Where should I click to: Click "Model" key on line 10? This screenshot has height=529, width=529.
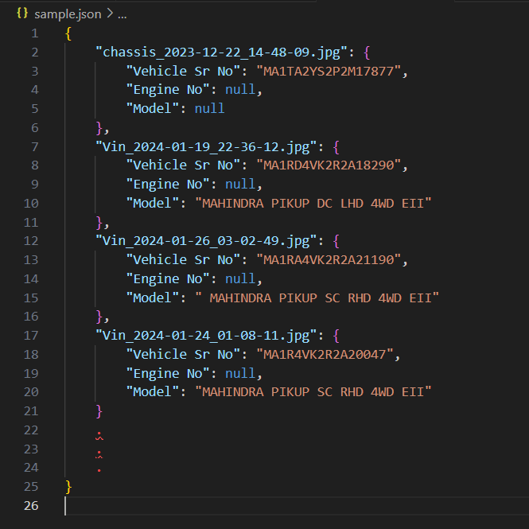click(153, 204)
